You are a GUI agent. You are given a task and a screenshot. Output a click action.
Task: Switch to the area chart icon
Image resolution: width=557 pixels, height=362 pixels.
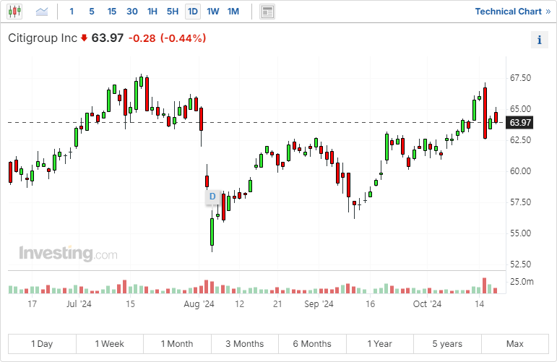pyautogui.click(x=42, y=12)
